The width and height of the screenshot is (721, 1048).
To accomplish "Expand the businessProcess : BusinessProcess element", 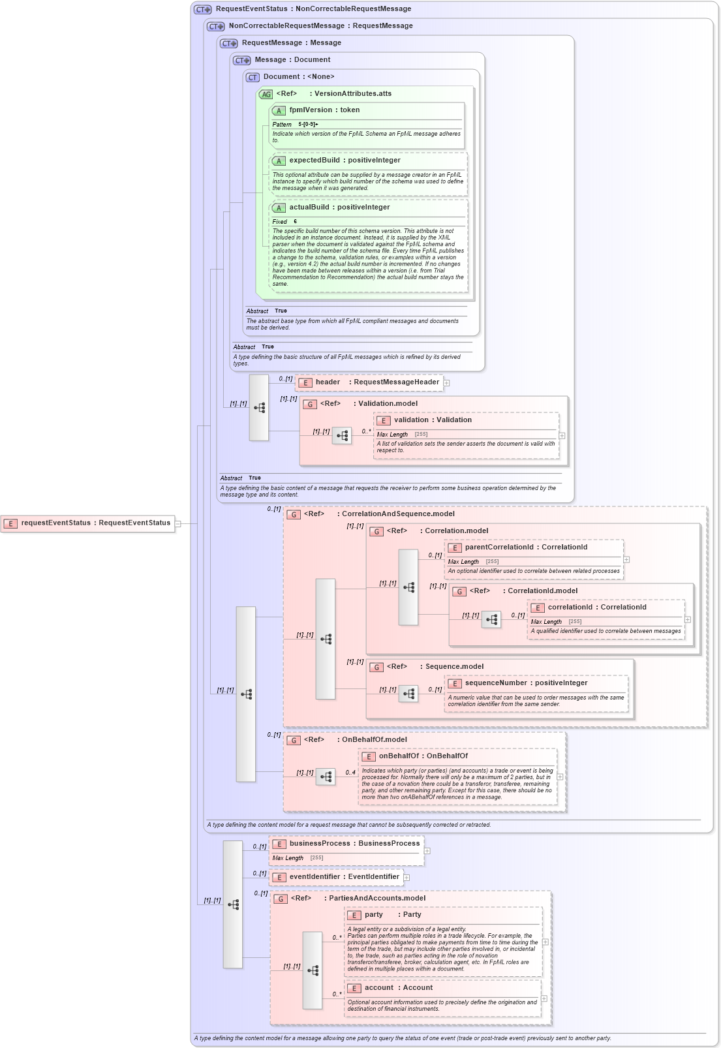I will tap(427, 851).
